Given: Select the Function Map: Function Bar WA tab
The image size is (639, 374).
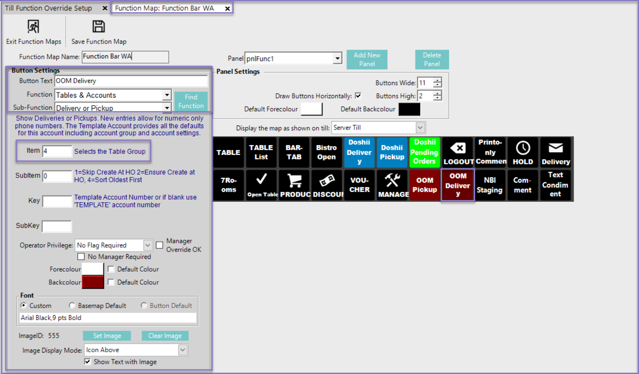Looking at the screenshot, I should (x=165, y=8).
